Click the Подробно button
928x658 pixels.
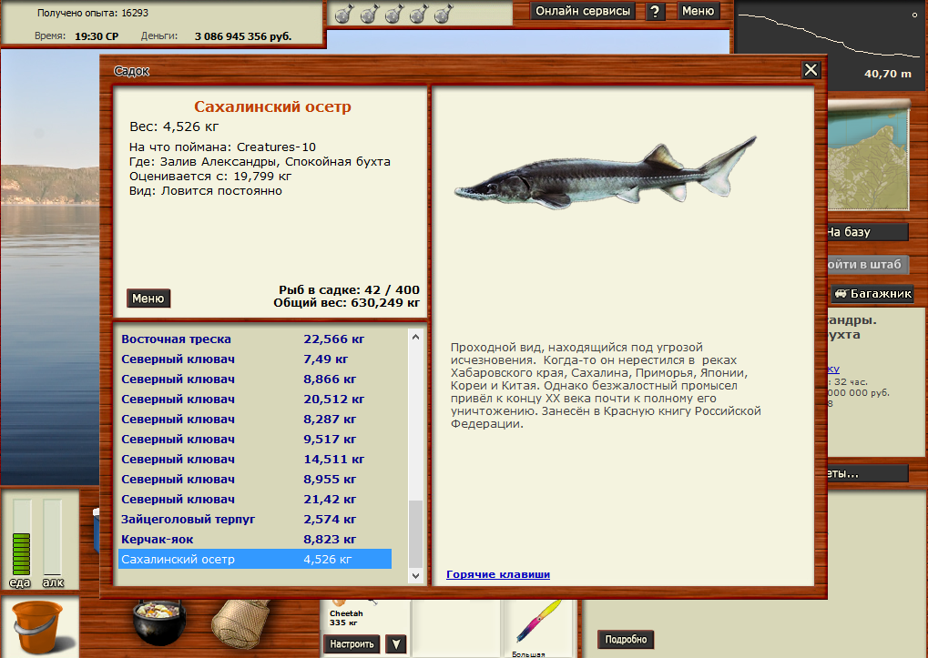(x=626, y=639)
